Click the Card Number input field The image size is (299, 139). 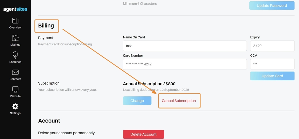(185, 64)
